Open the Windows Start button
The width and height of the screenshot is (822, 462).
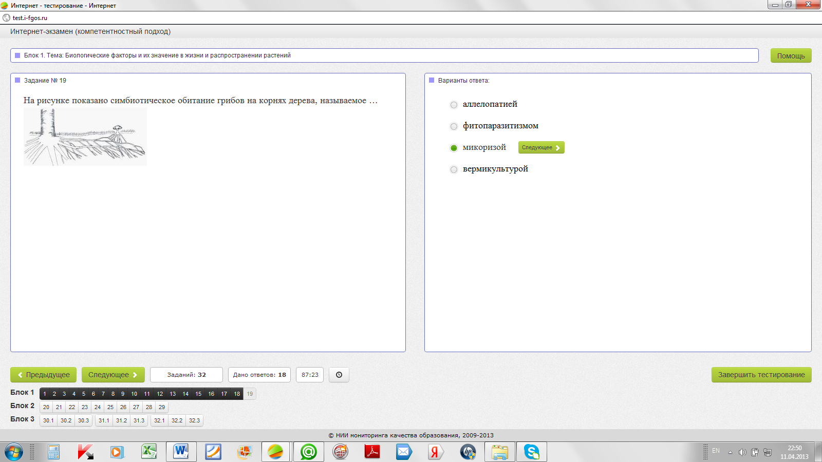pos(14,452)
